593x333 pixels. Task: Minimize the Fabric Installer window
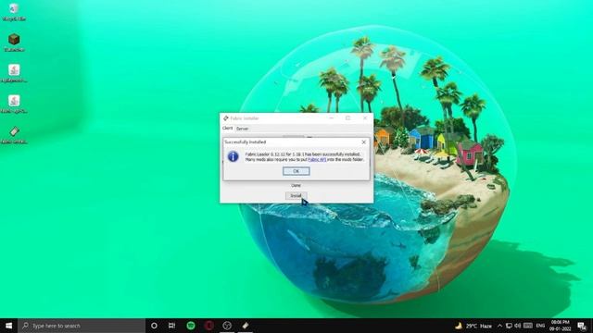pyautogui.click(x=332, y=118)
